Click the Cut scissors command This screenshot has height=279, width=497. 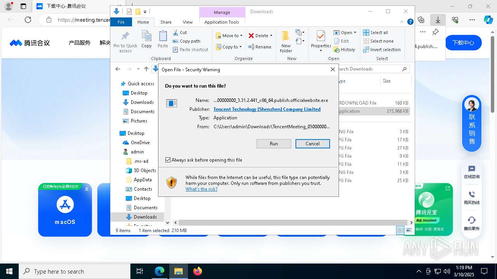180,33
